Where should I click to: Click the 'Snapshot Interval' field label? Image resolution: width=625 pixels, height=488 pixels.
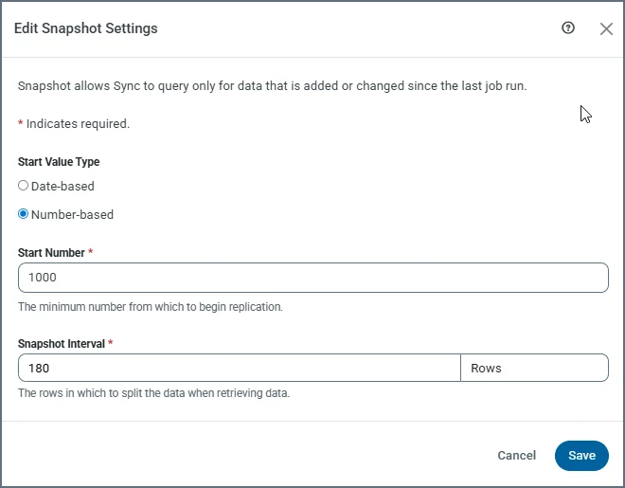(62, 344)
